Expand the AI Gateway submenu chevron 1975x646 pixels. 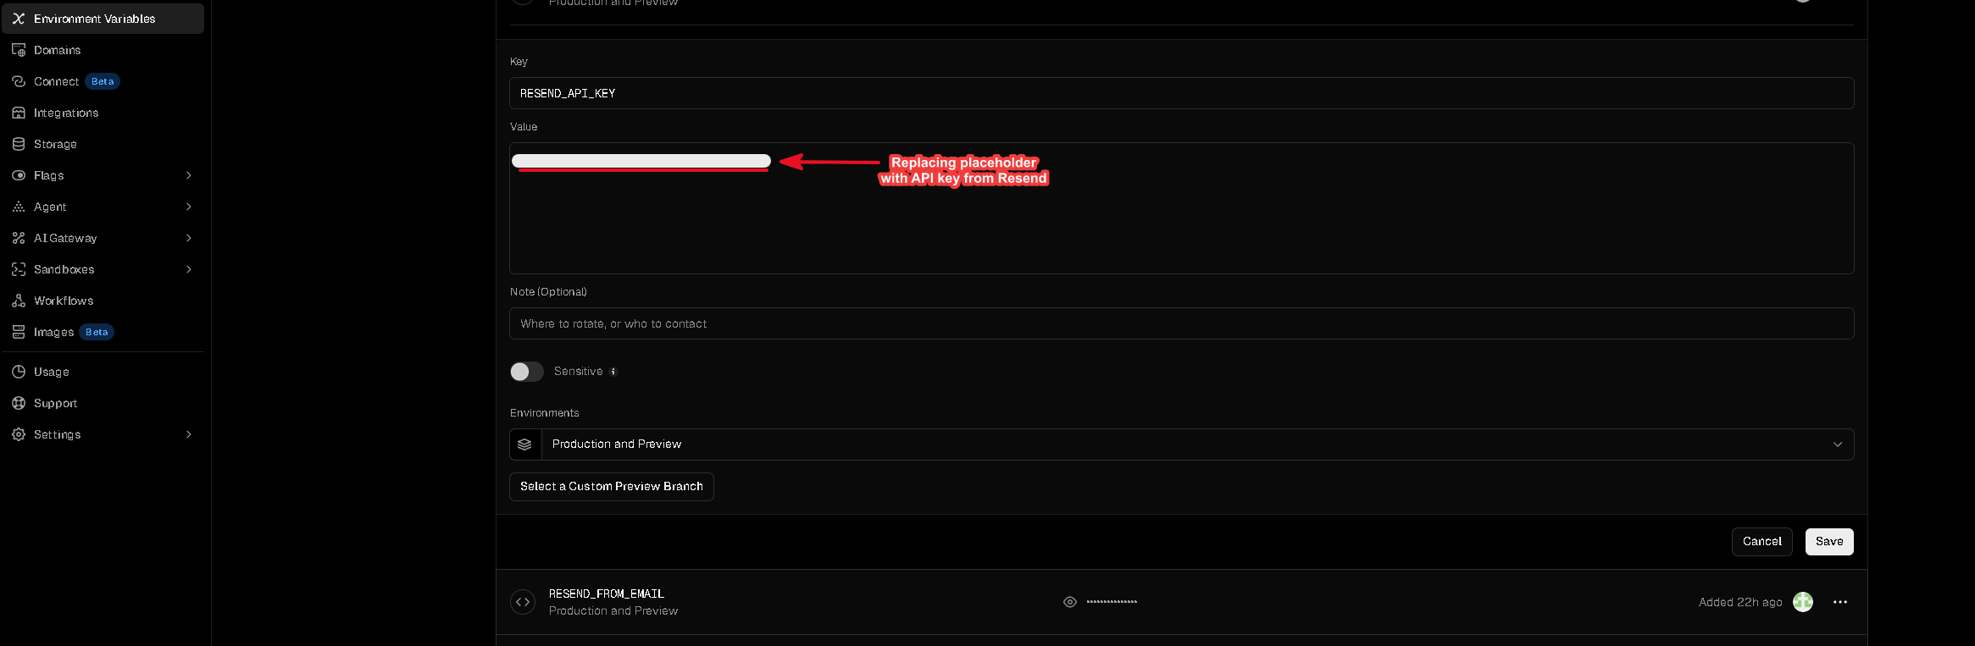189,238
